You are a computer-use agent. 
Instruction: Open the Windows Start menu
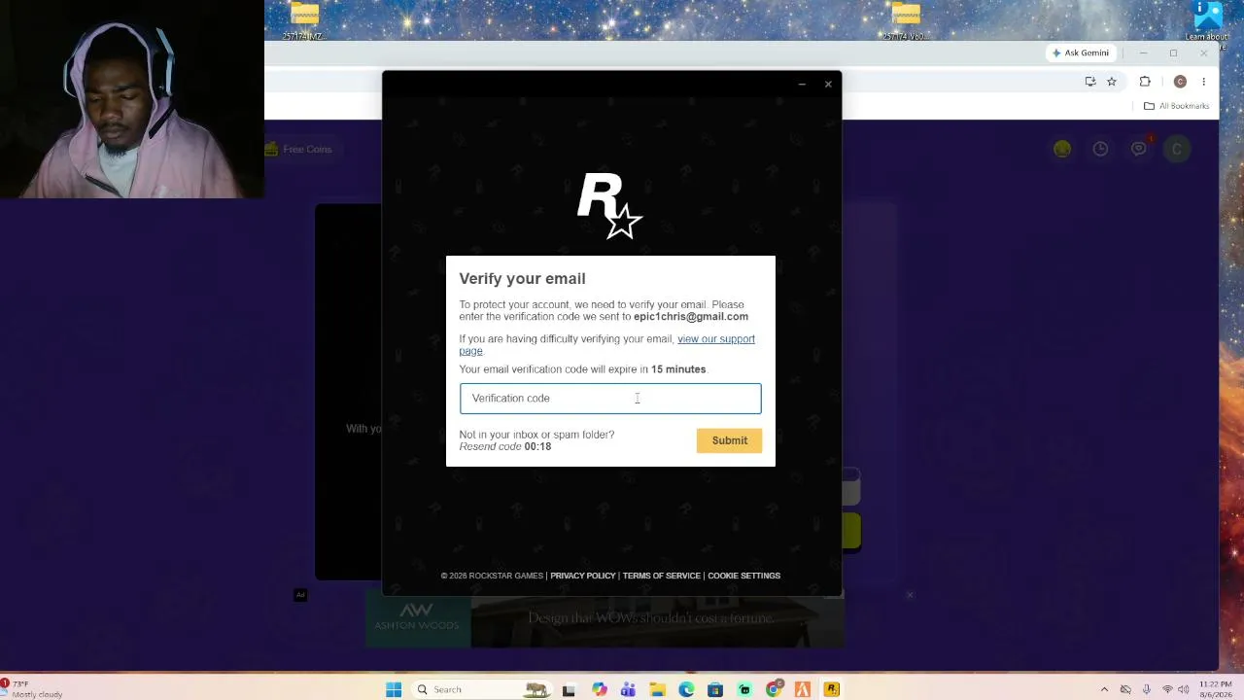click(x=394, y=689)
